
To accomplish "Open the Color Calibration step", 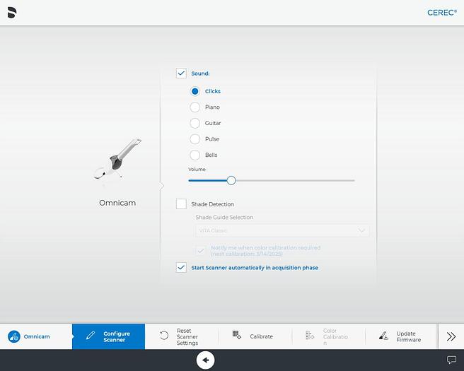I will click(x=327, y=336).
